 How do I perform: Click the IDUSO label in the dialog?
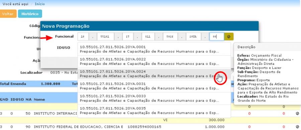[x=64, y=48]
